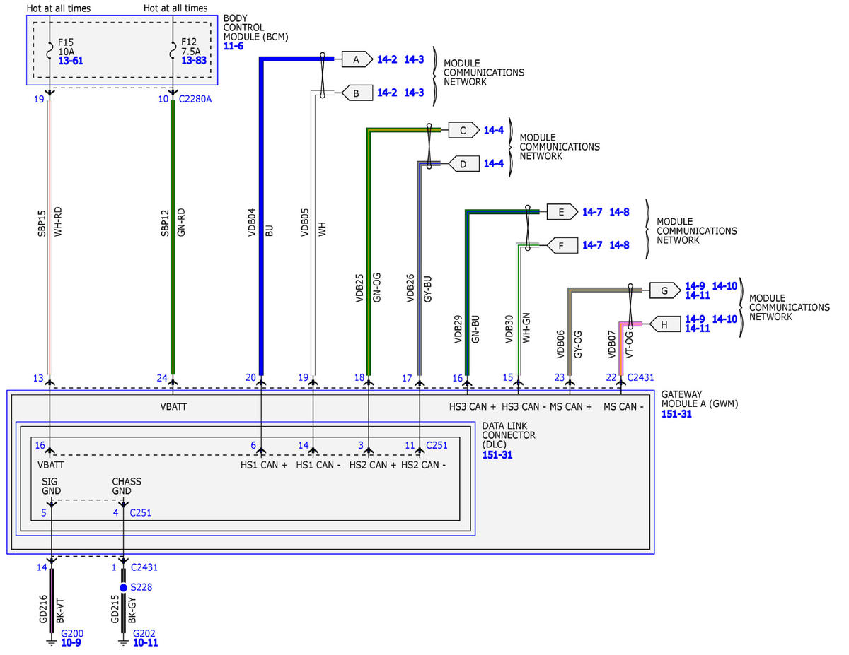The height and width of the screenshot is (655, 849).
Task: Click the ground symbol below wire GD216
Action: [50, 642]
